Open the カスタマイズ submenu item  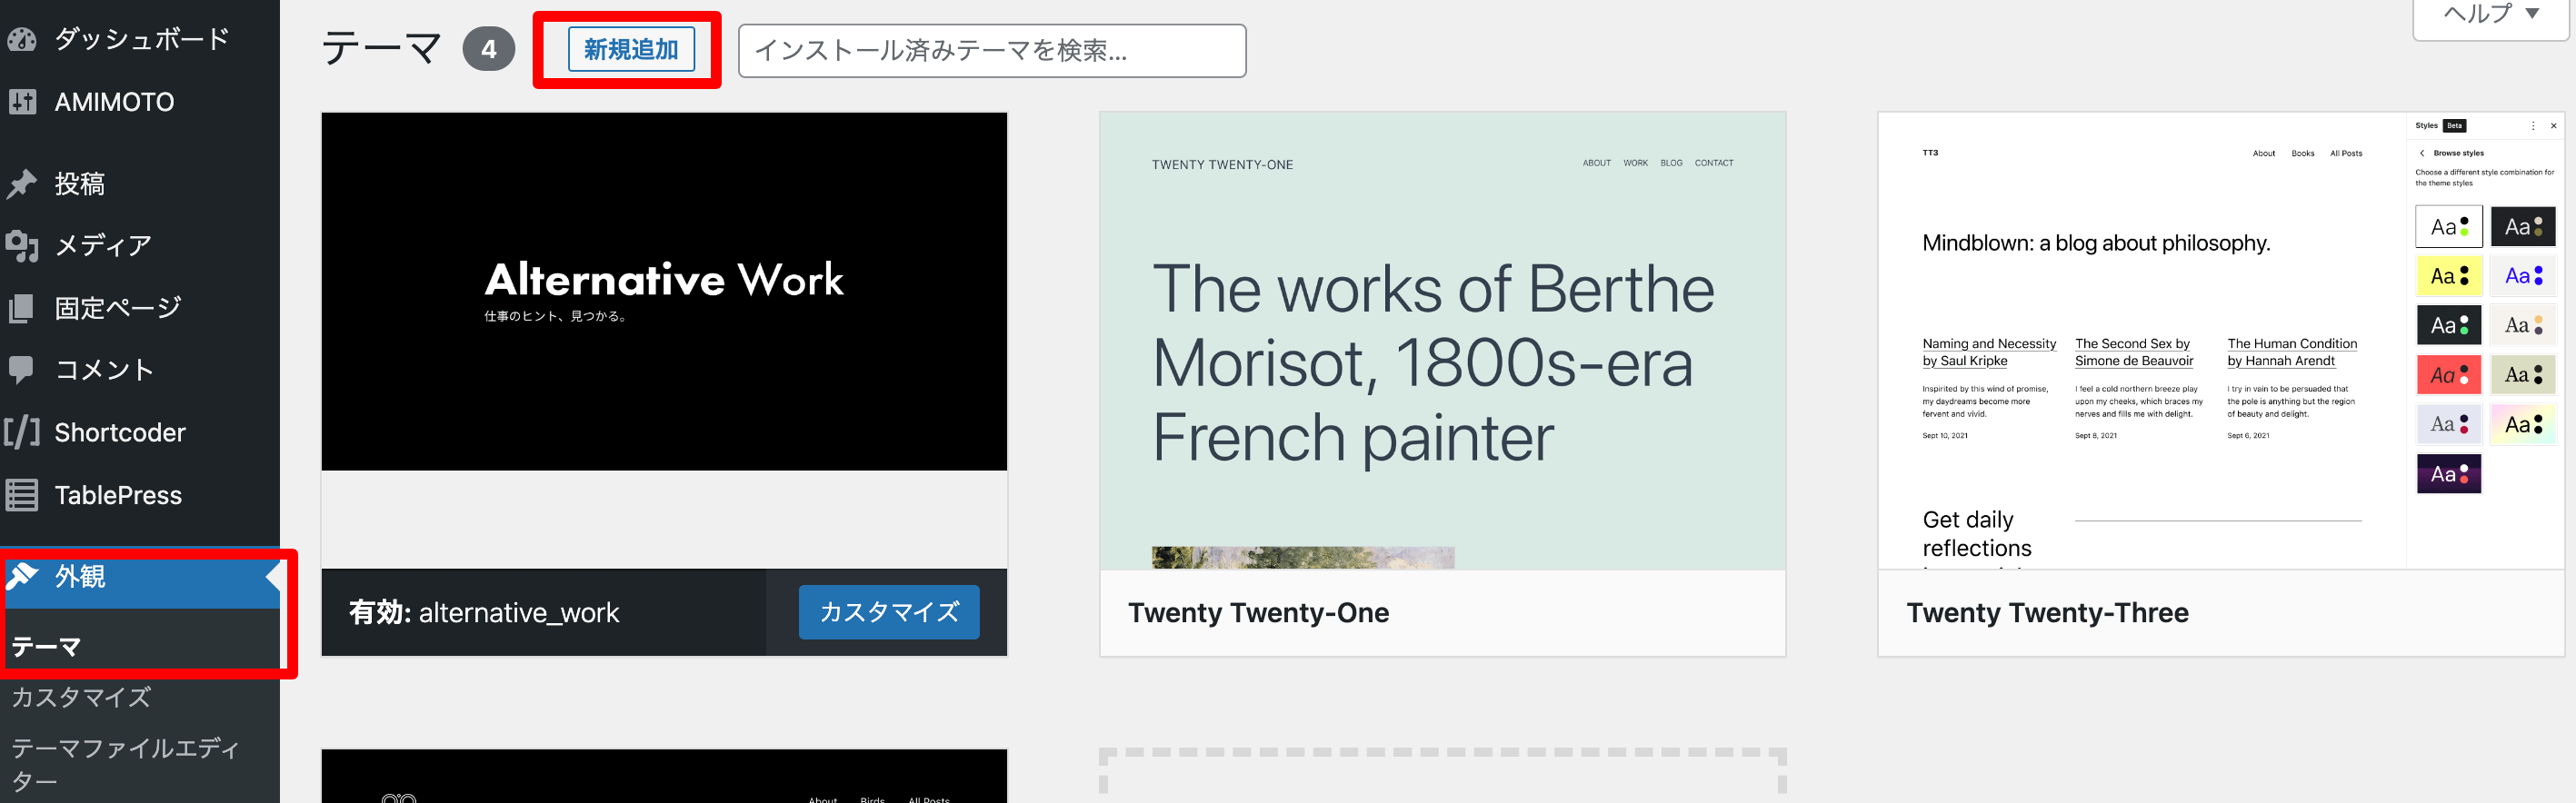coord(82,696)
